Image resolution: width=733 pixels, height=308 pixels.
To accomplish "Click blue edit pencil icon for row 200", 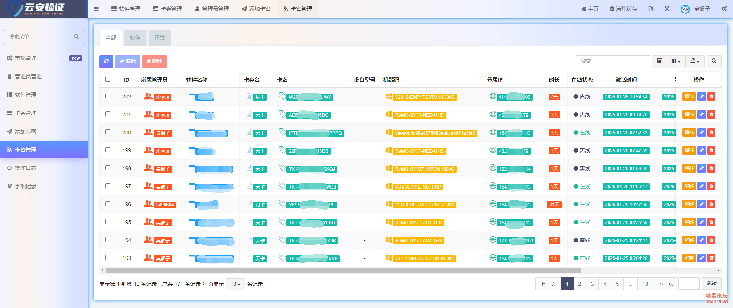I will (701, 133).
